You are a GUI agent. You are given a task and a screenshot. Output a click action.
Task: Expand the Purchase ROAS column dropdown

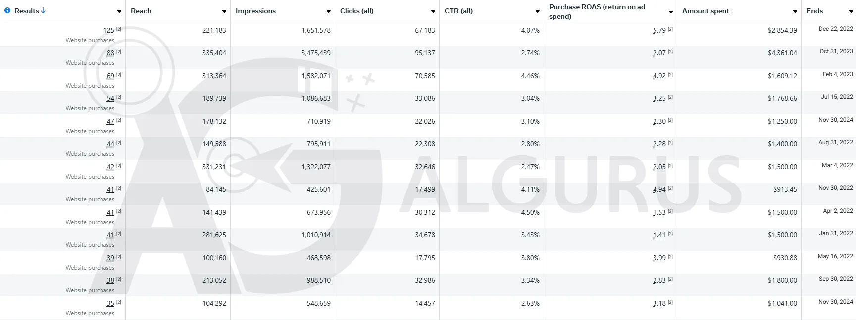pyautogui.click(x=671, y=11)
